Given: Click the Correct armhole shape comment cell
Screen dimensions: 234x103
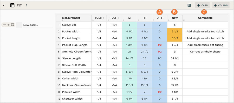Looking at the screenshot, I should point(205,52).
